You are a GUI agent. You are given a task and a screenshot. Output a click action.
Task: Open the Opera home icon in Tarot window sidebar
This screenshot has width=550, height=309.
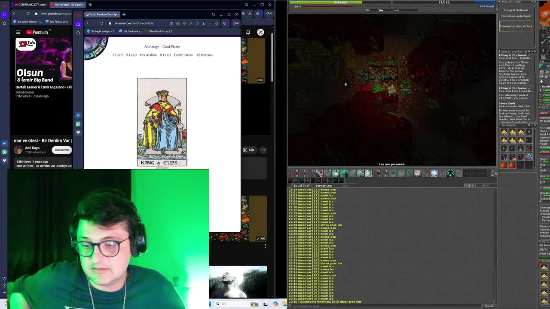[x=78, y=24]
